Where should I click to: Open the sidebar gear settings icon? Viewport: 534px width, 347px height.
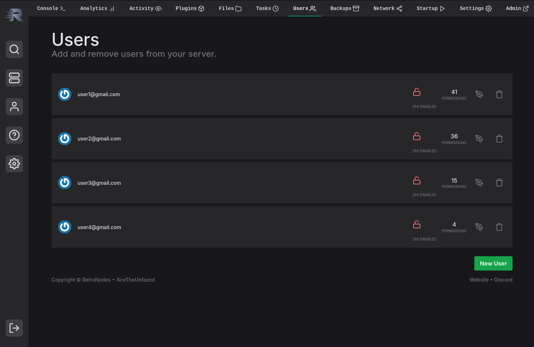14,164
